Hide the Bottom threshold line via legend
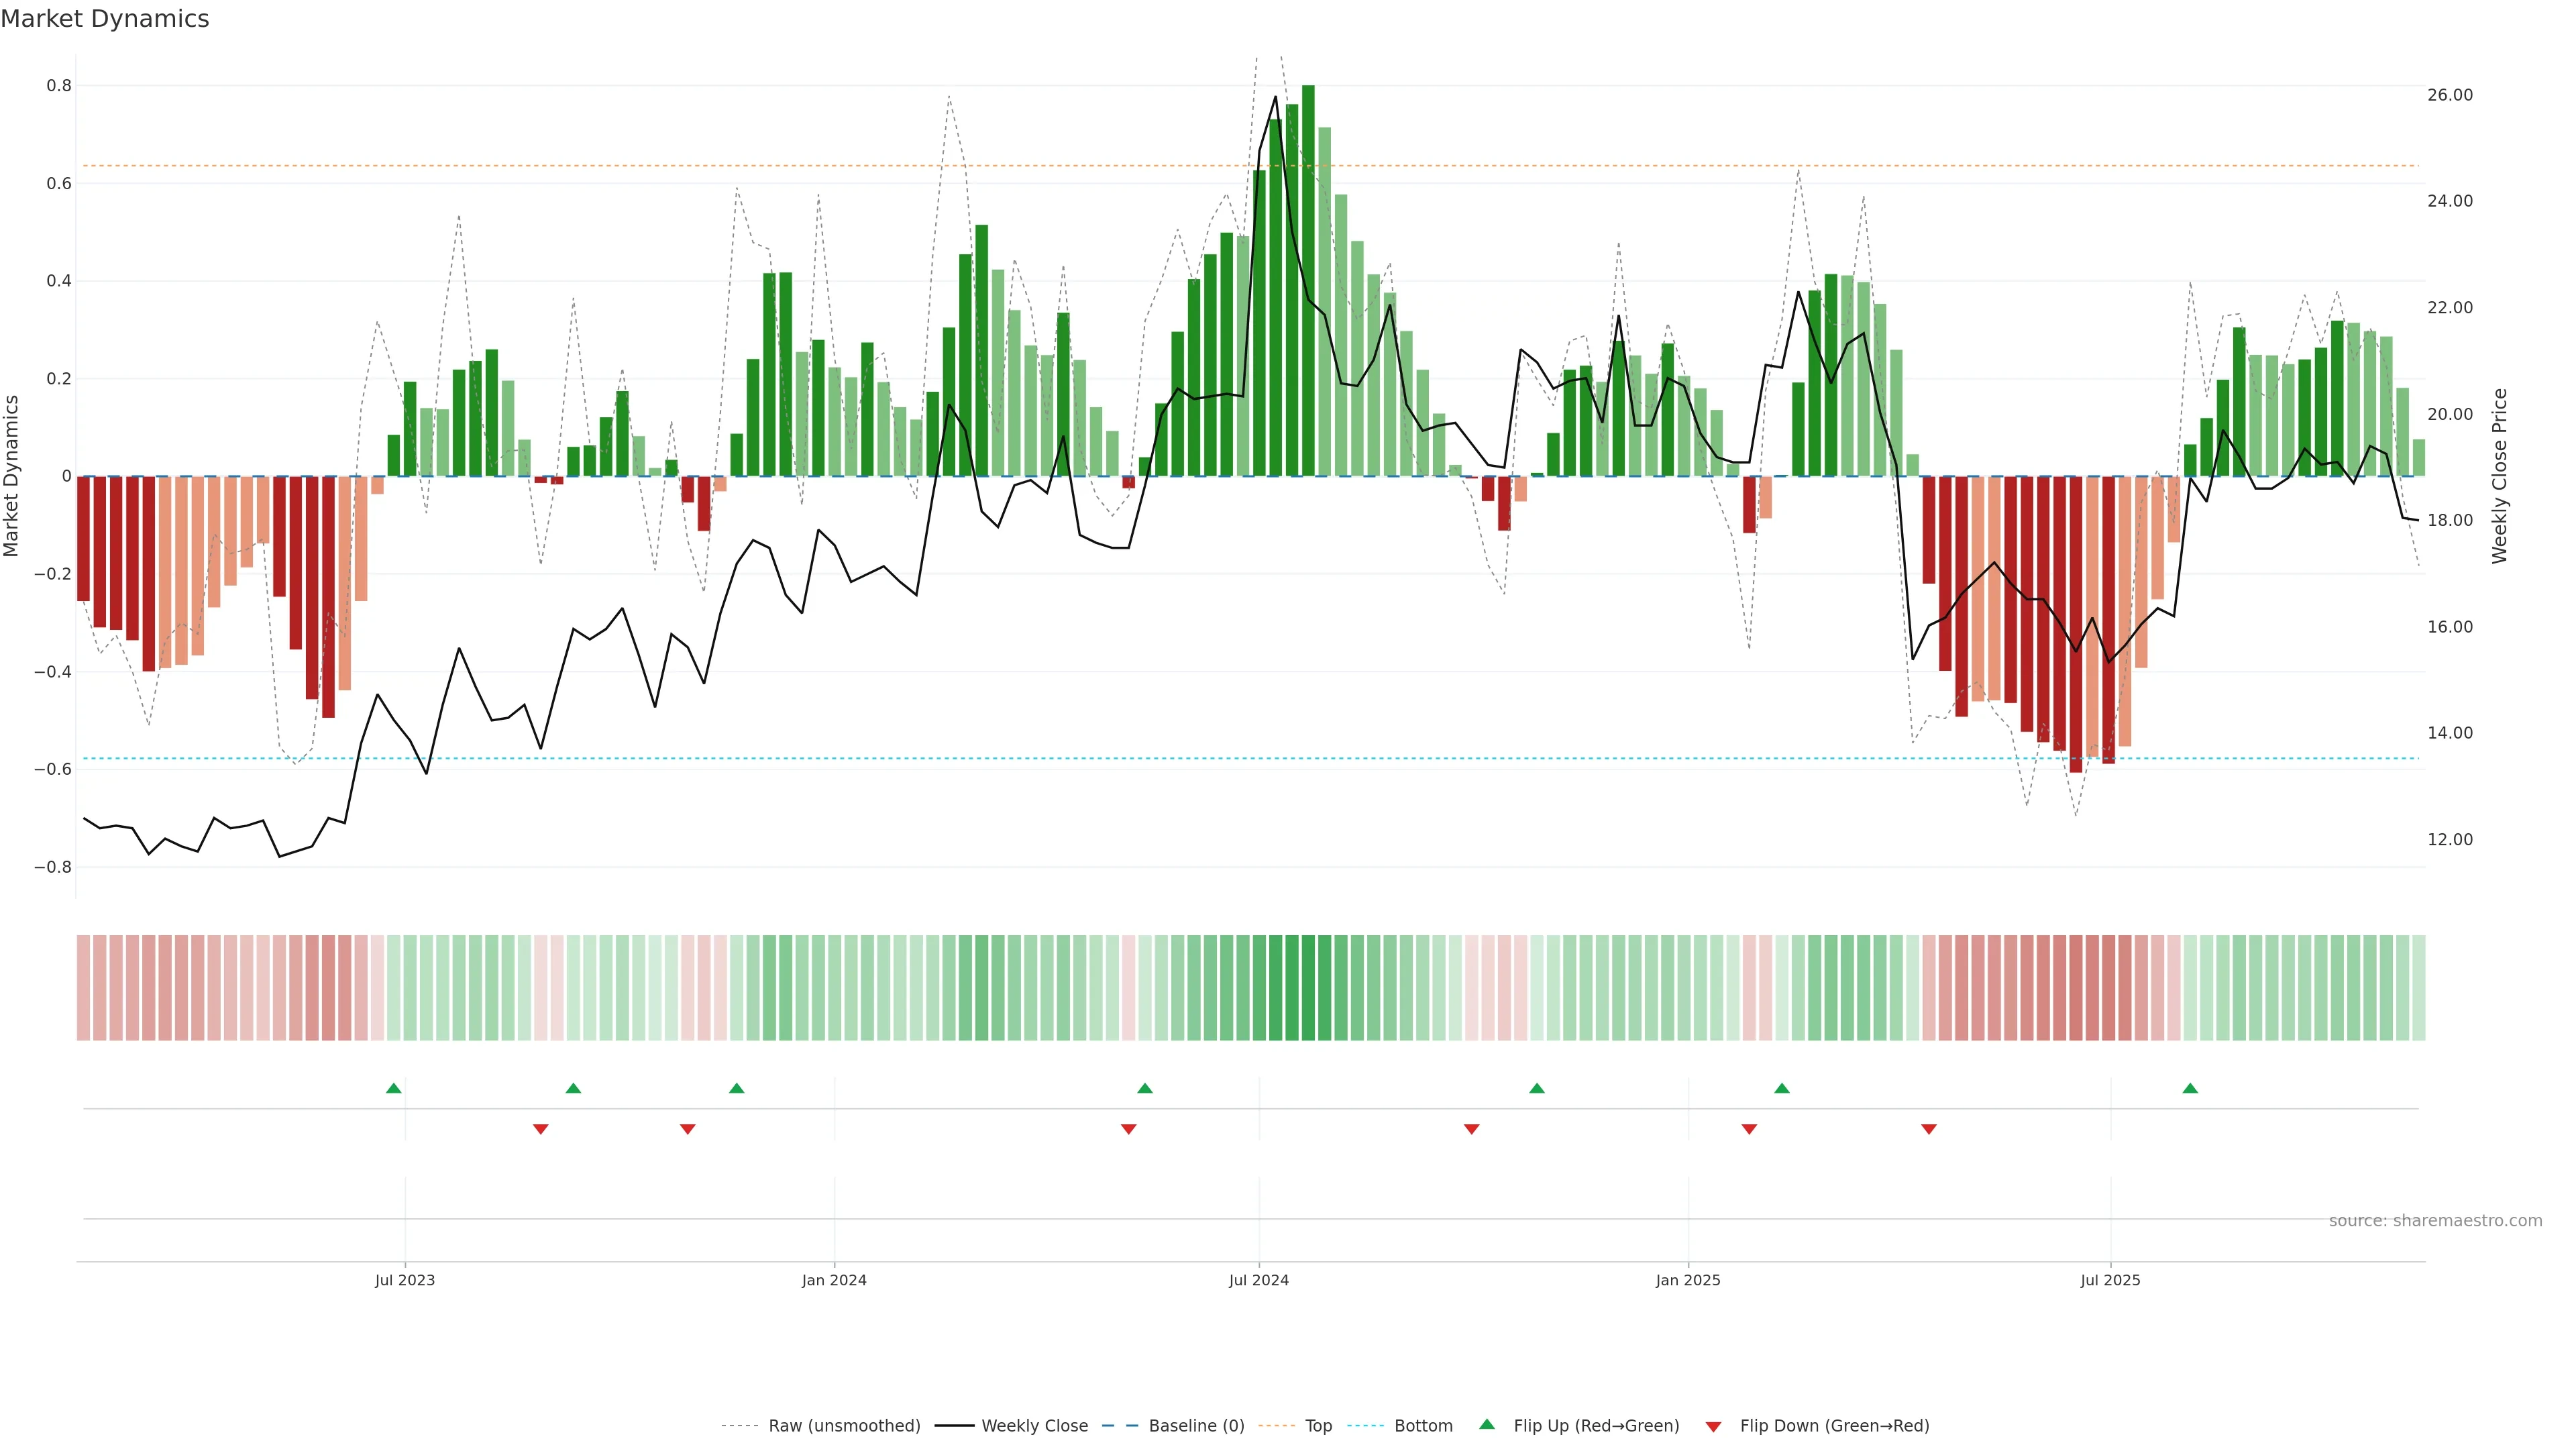2576x1449 pixels. tap(1423, 1425)
